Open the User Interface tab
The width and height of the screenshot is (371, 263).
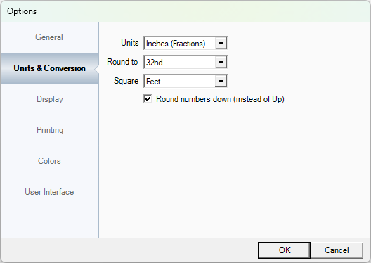(x=49, y=192)
